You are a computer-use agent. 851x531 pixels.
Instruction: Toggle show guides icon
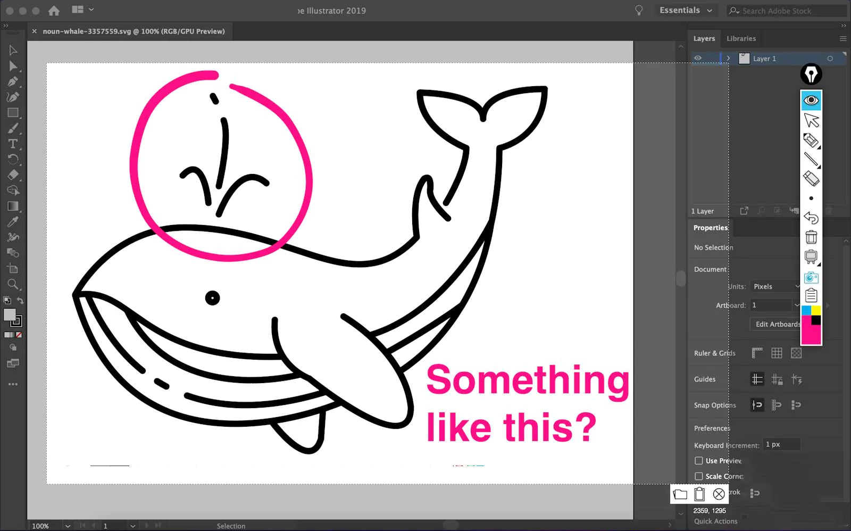pyautogui.click(x=757, y=379)
